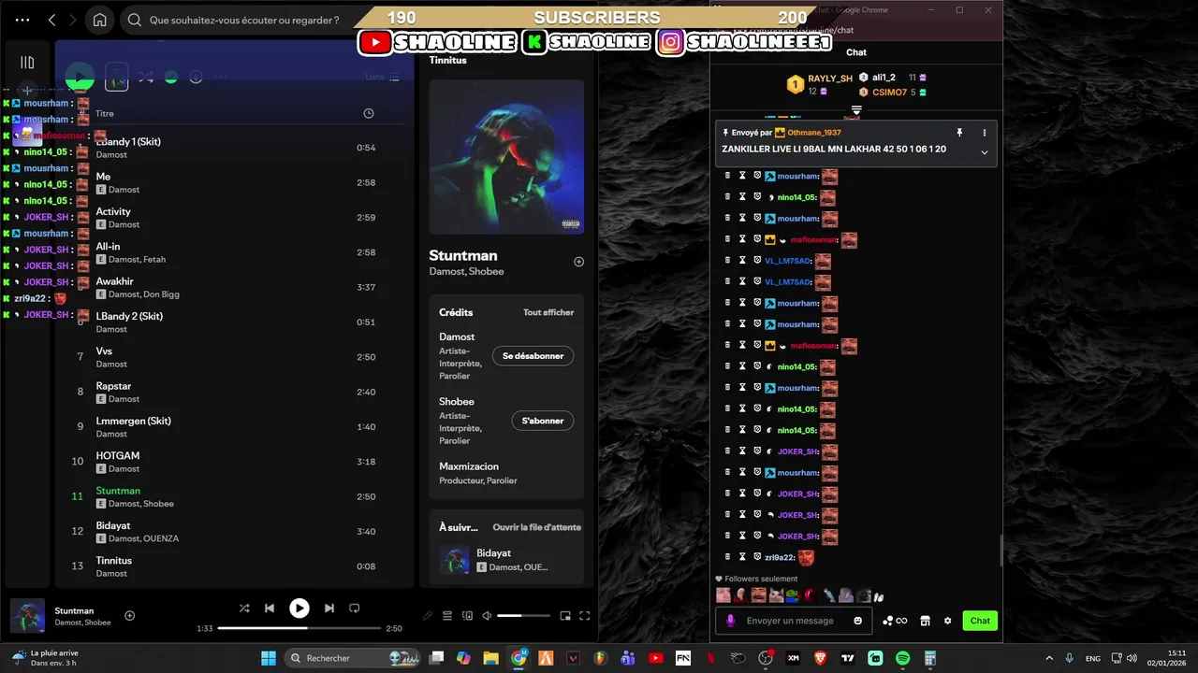The image size is (1198, 673).
Task: Skip to previous track
Action: [x=270, y=608]
